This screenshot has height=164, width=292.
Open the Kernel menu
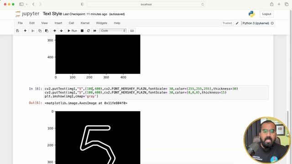tap(85, 23)
